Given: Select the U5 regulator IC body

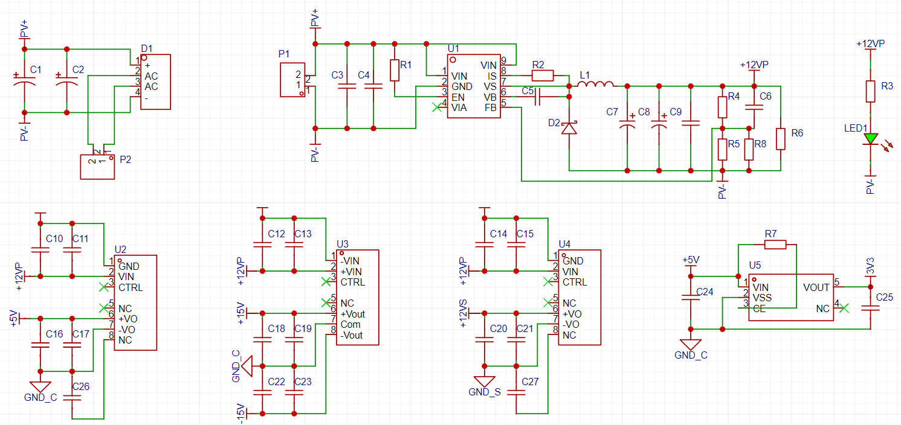Looking at the screenshot, I should (791, 297).
